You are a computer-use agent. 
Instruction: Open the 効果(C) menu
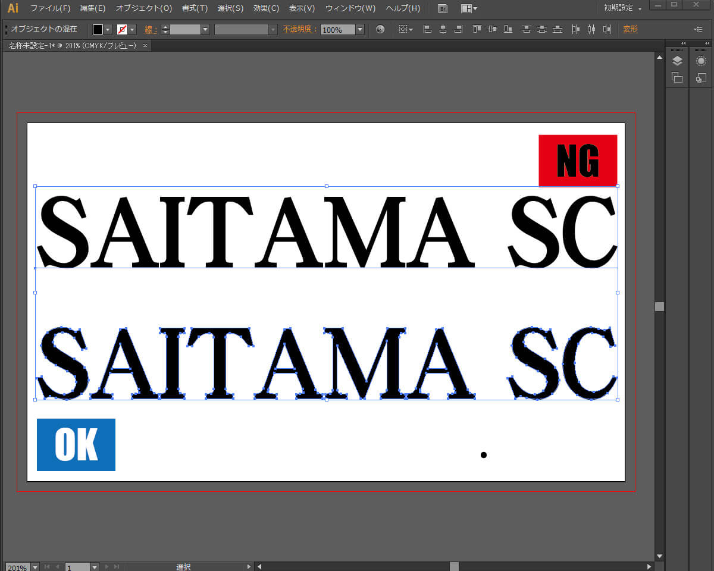pyautogui.click(x=266, y=8)
